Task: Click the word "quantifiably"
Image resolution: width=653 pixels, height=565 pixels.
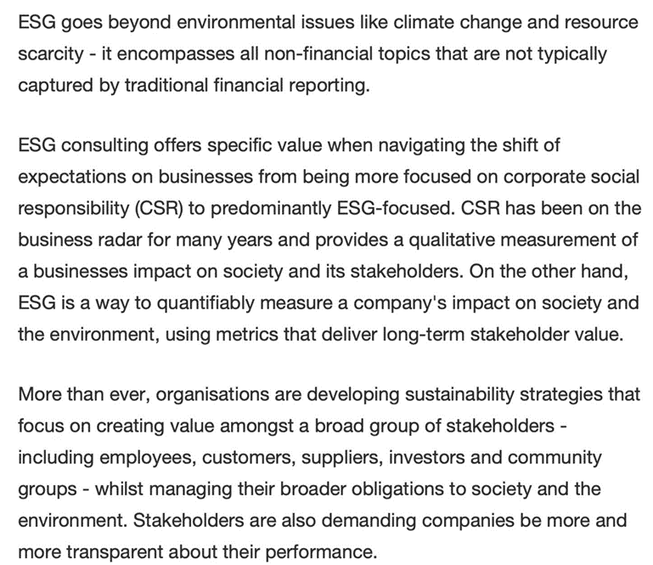Action: pyautogui.click(x=205, y=303)
